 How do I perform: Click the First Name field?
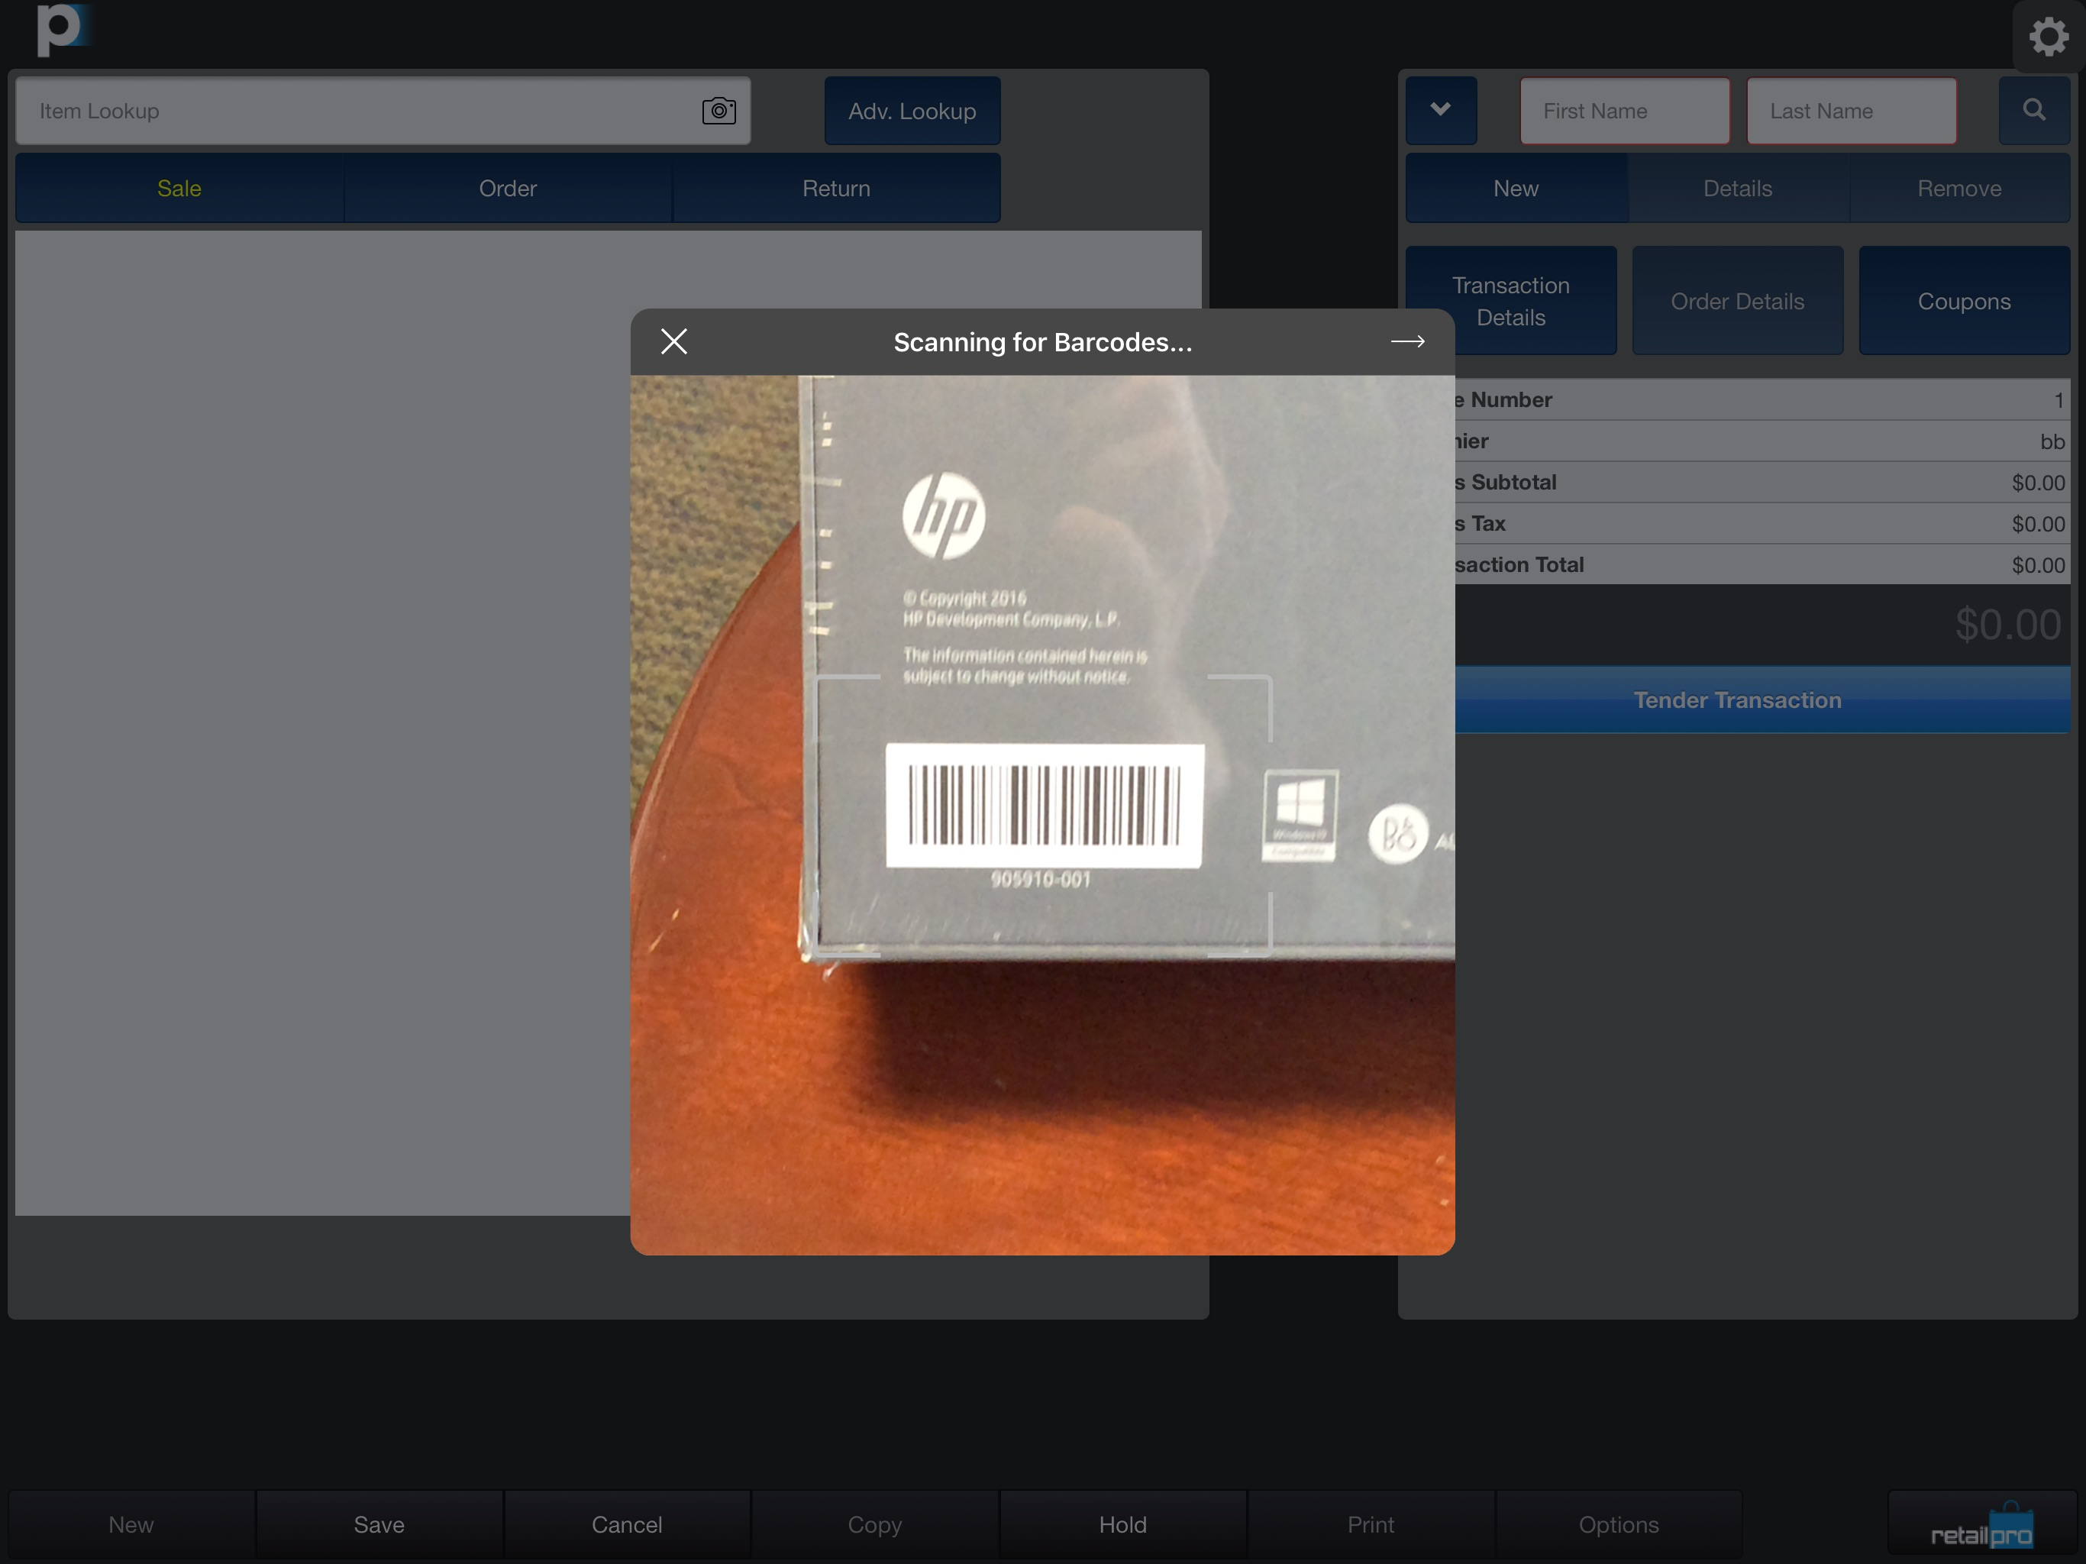[1624, 111]
